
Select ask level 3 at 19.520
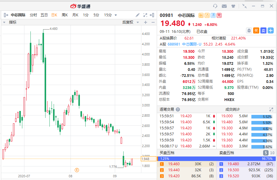coord(246,176)
